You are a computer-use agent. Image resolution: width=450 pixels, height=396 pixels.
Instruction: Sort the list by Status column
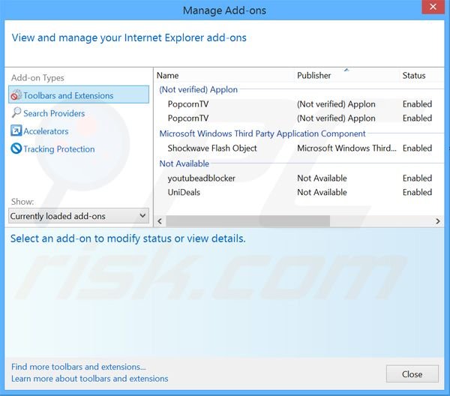click(414, 76)
